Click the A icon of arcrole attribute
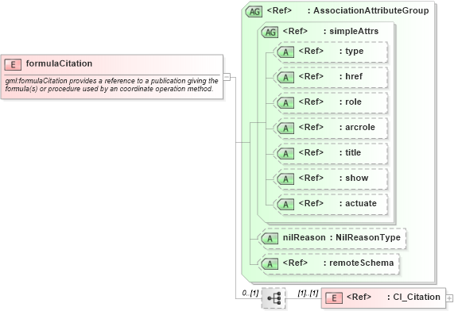This screenshot has width=454, height=311. click(285, 129)
